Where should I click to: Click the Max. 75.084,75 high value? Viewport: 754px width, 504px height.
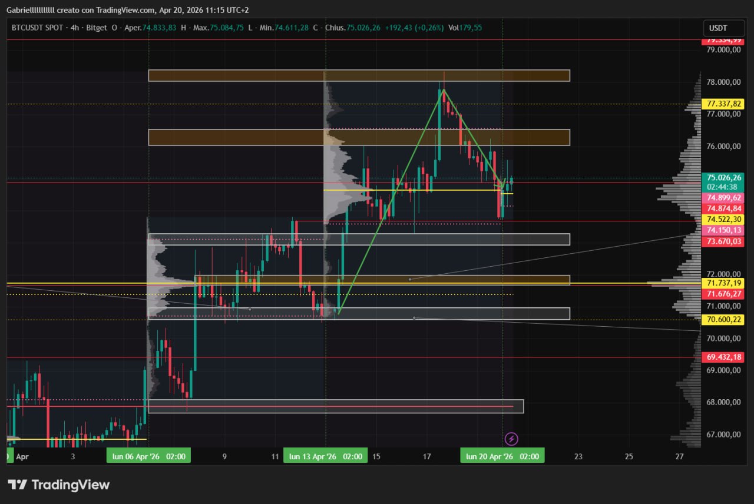click(x=213, y=27)
